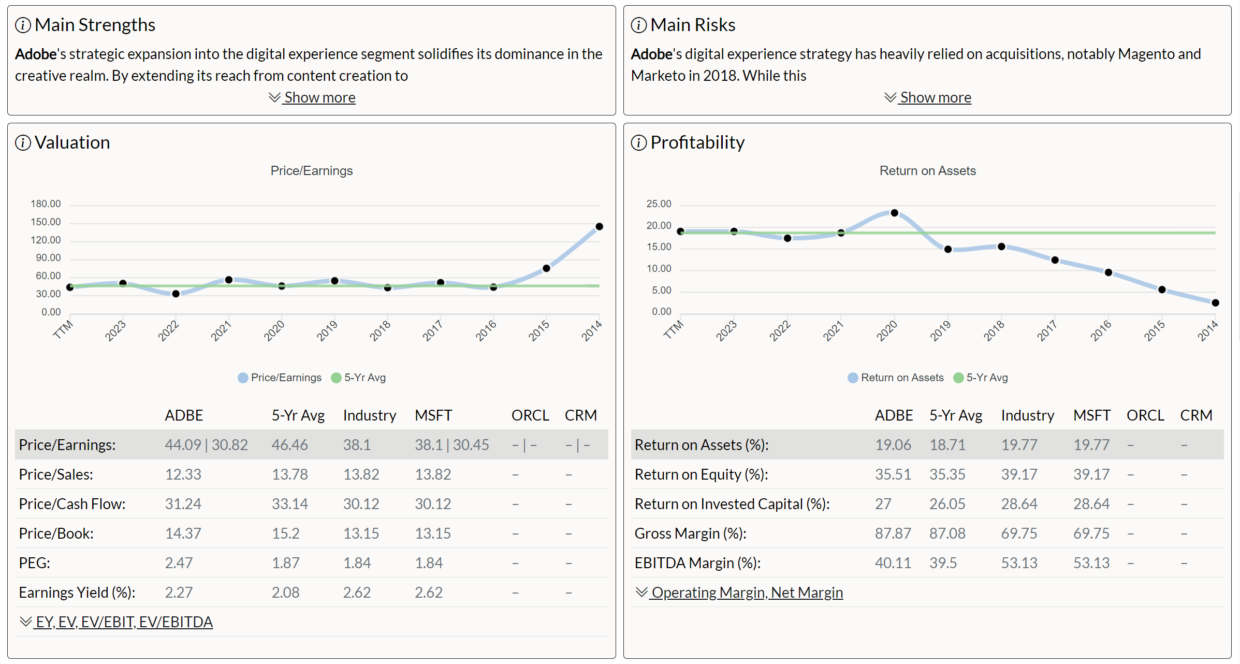
Task: Click the MSFT Price/Earnings value 38.1 | 30.45
Action: click(451, 444)
